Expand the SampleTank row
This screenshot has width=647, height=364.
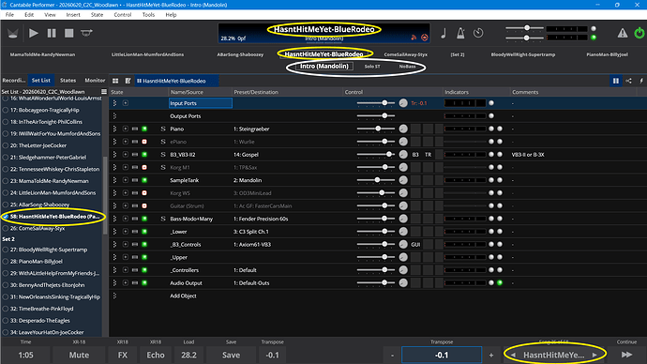[126, 180]
